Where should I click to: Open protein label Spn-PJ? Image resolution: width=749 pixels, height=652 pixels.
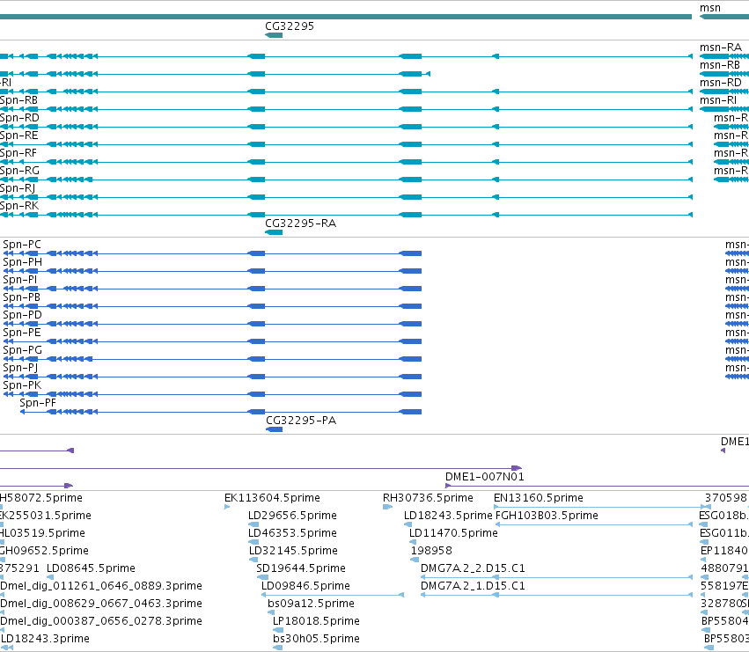tap(20, 369)
